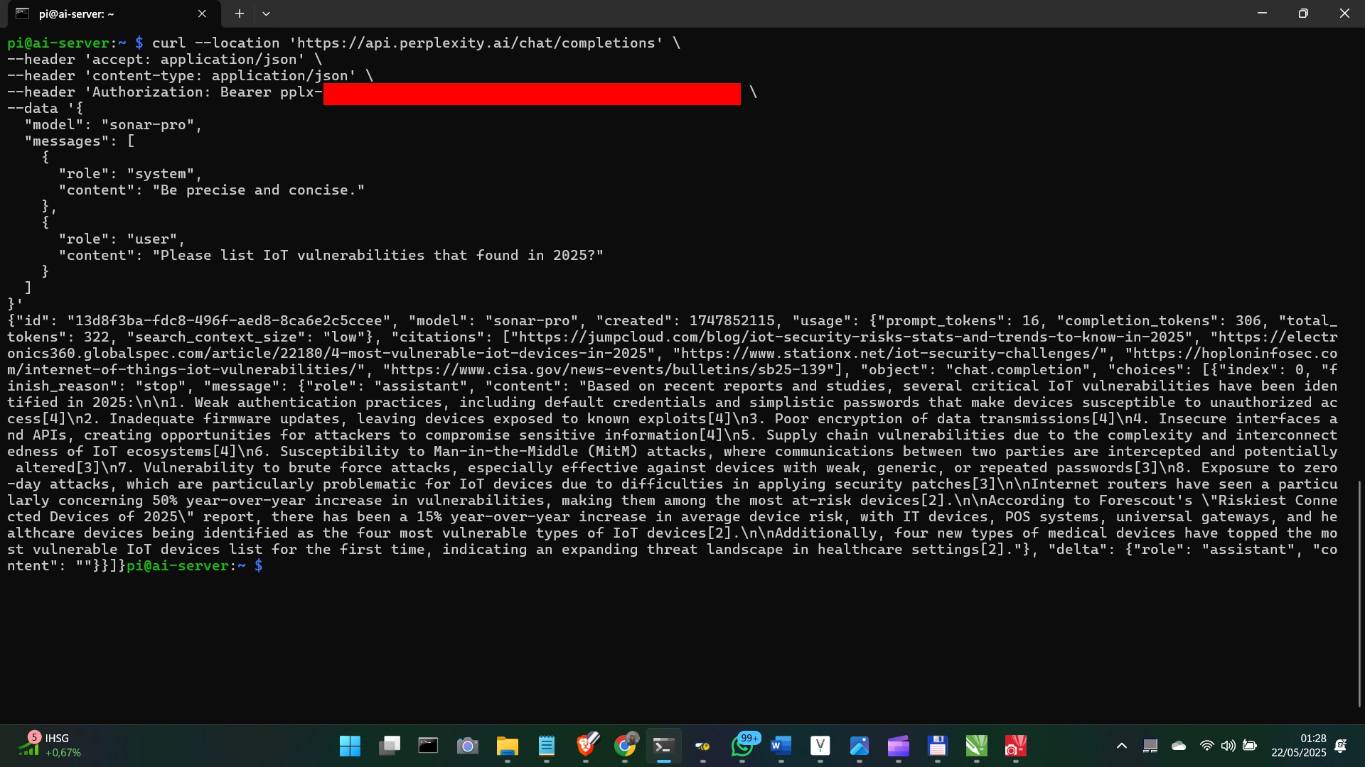
Task: Open the terminal tab dropdown menu
Action: 267,13
